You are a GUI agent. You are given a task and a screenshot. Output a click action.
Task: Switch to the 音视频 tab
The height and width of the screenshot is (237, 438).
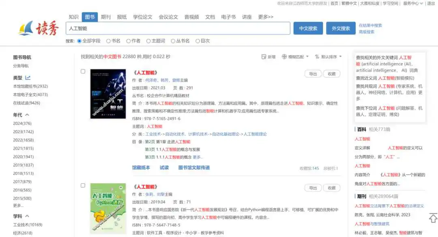point(191,17)
